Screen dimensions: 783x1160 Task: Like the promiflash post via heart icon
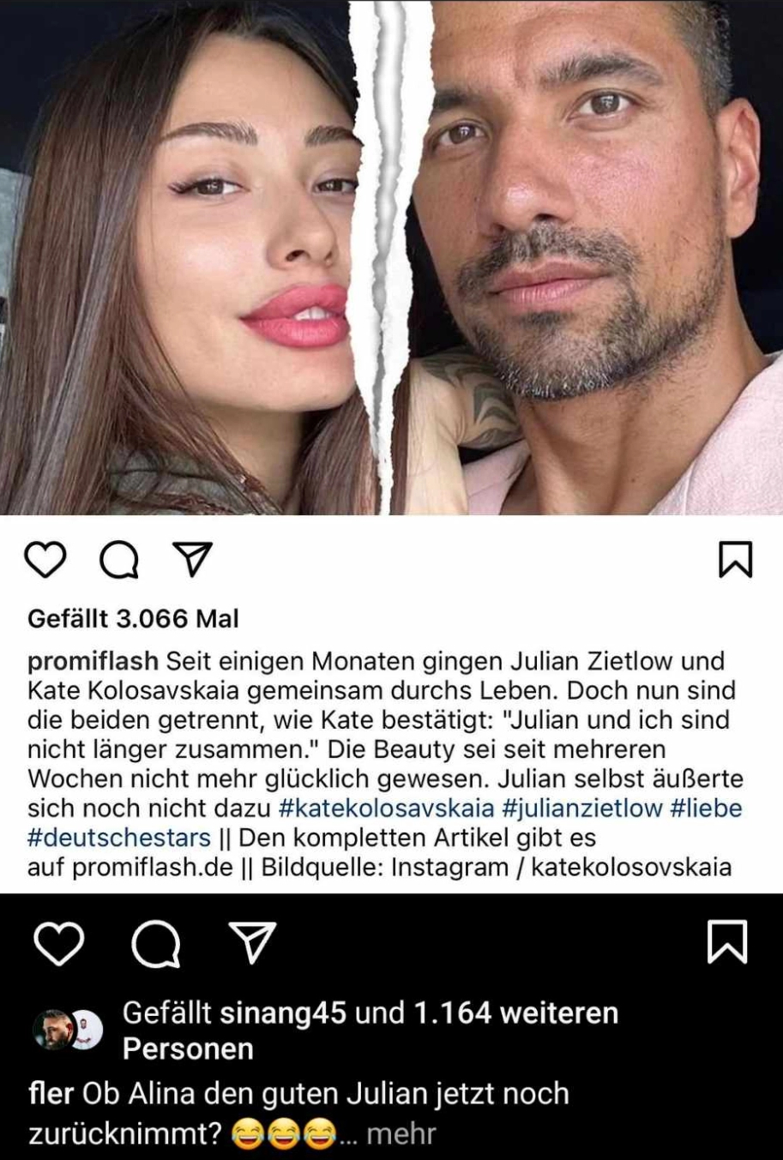click(45, 560)
